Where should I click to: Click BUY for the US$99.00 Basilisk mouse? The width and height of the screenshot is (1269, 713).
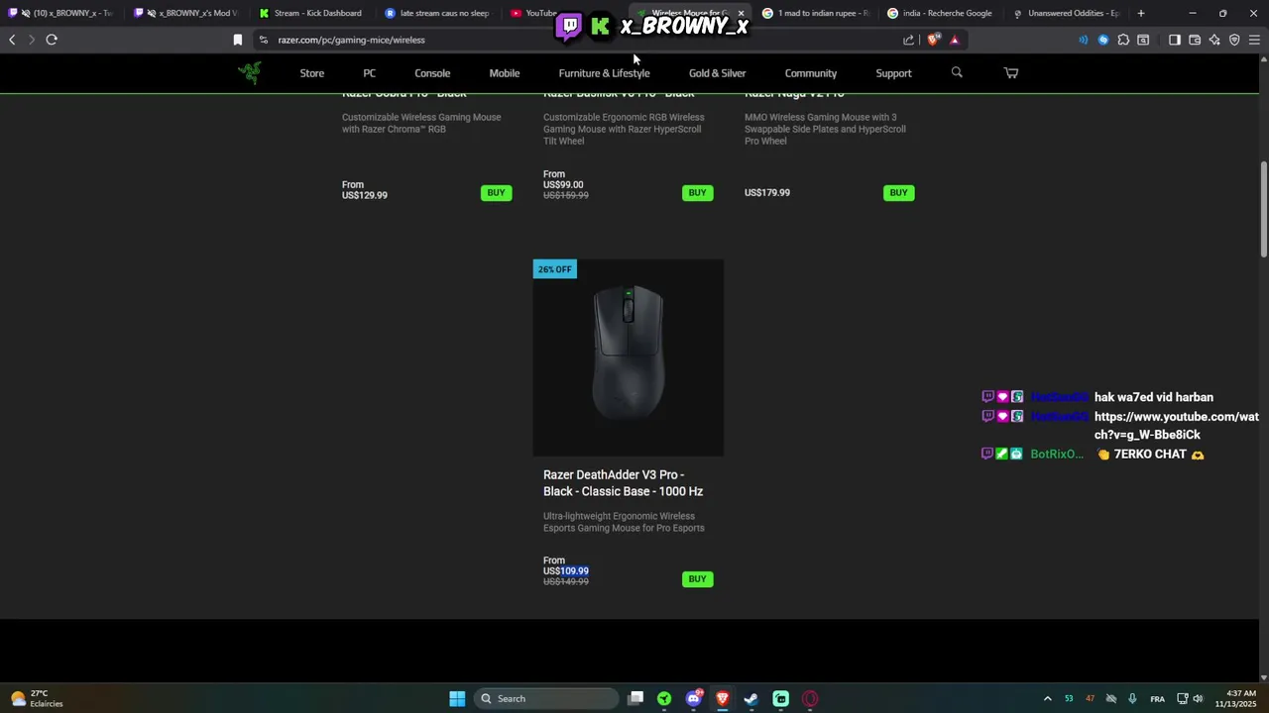coord(698,193)
